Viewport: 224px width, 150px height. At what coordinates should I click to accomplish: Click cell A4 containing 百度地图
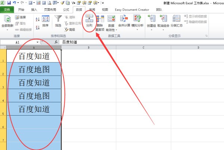[34, 96]
